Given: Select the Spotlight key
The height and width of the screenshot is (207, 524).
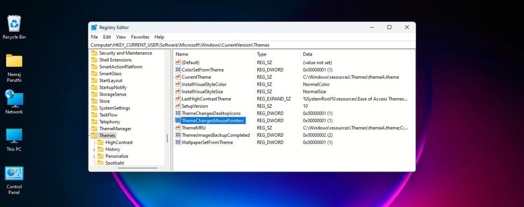Looking at the screenshot, I should point(115,163).
